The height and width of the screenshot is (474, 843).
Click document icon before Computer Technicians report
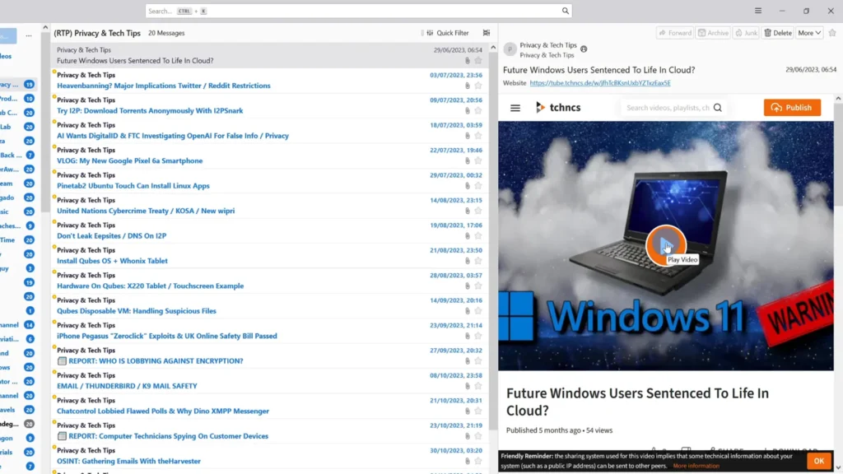[x=62, y=436]
